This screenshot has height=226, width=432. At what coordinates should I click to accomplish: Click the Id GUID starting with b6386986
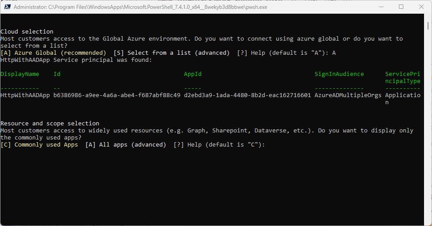117,95
